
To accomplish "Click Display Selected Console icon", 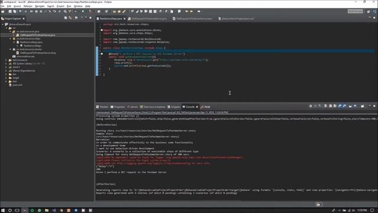I will 356,106.
